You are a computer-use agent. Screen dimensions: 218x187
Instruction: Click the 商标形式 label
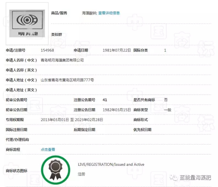141,120
